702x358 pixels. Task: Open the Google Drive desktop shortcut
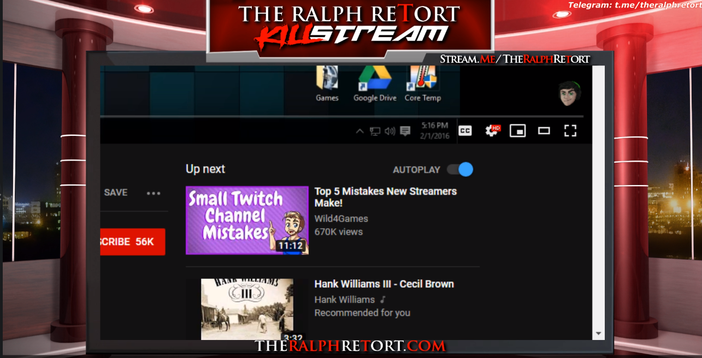pos(375,83)
